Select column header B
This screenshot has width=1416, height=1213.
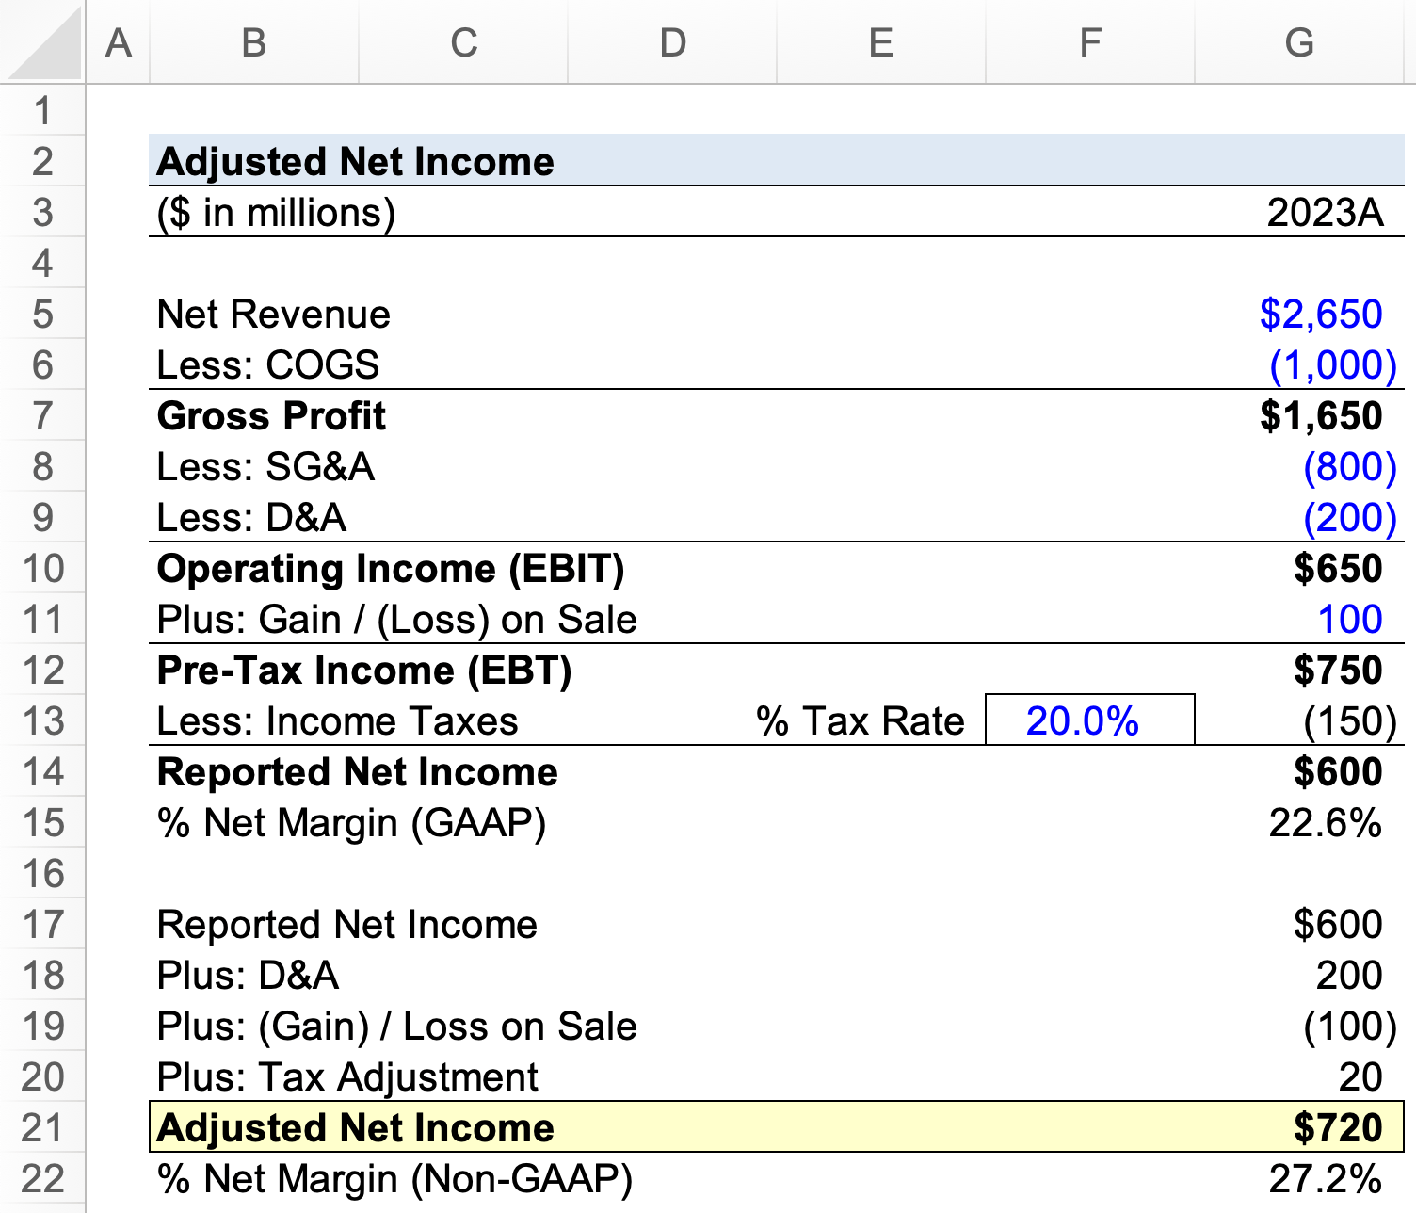tap(252, 42)
